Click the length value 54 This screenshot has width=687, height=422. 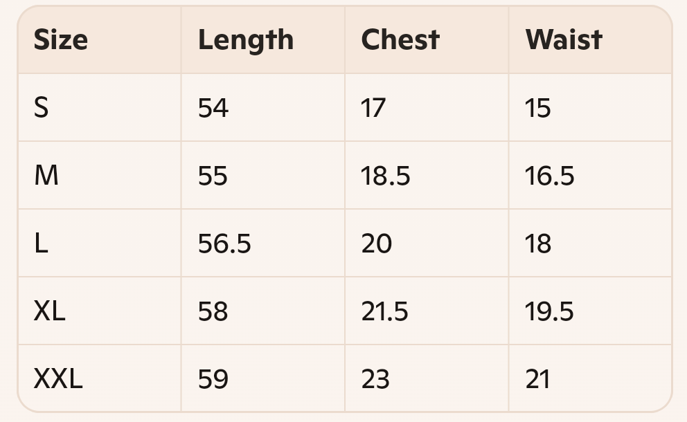(x=213, y=108)
